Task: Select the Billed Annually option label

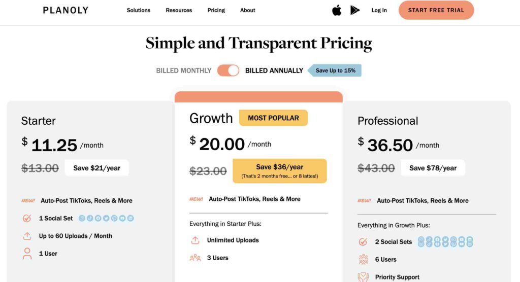Action: click(274, 70)
